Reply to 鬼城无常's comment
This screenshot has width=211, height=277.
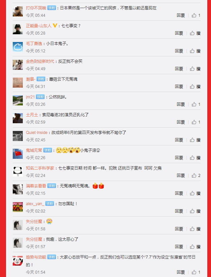179,158
